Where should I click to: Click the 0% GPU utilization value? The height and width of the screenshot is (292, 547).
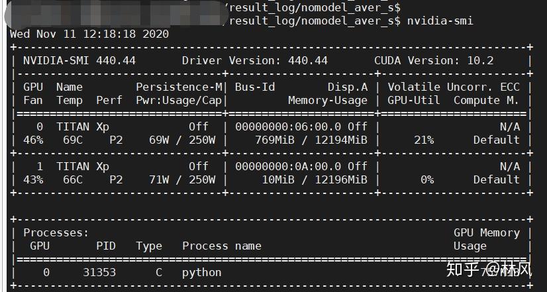427,179
